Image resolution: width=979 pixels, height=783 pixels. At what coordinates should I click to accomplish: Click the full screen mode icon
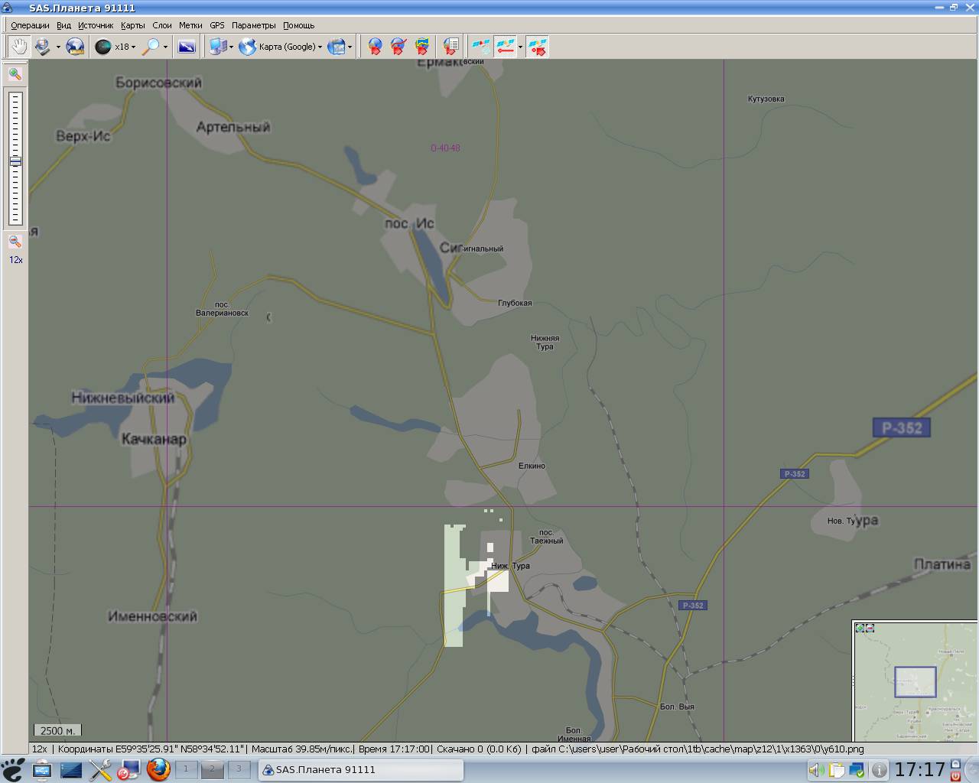pos(187,47)
